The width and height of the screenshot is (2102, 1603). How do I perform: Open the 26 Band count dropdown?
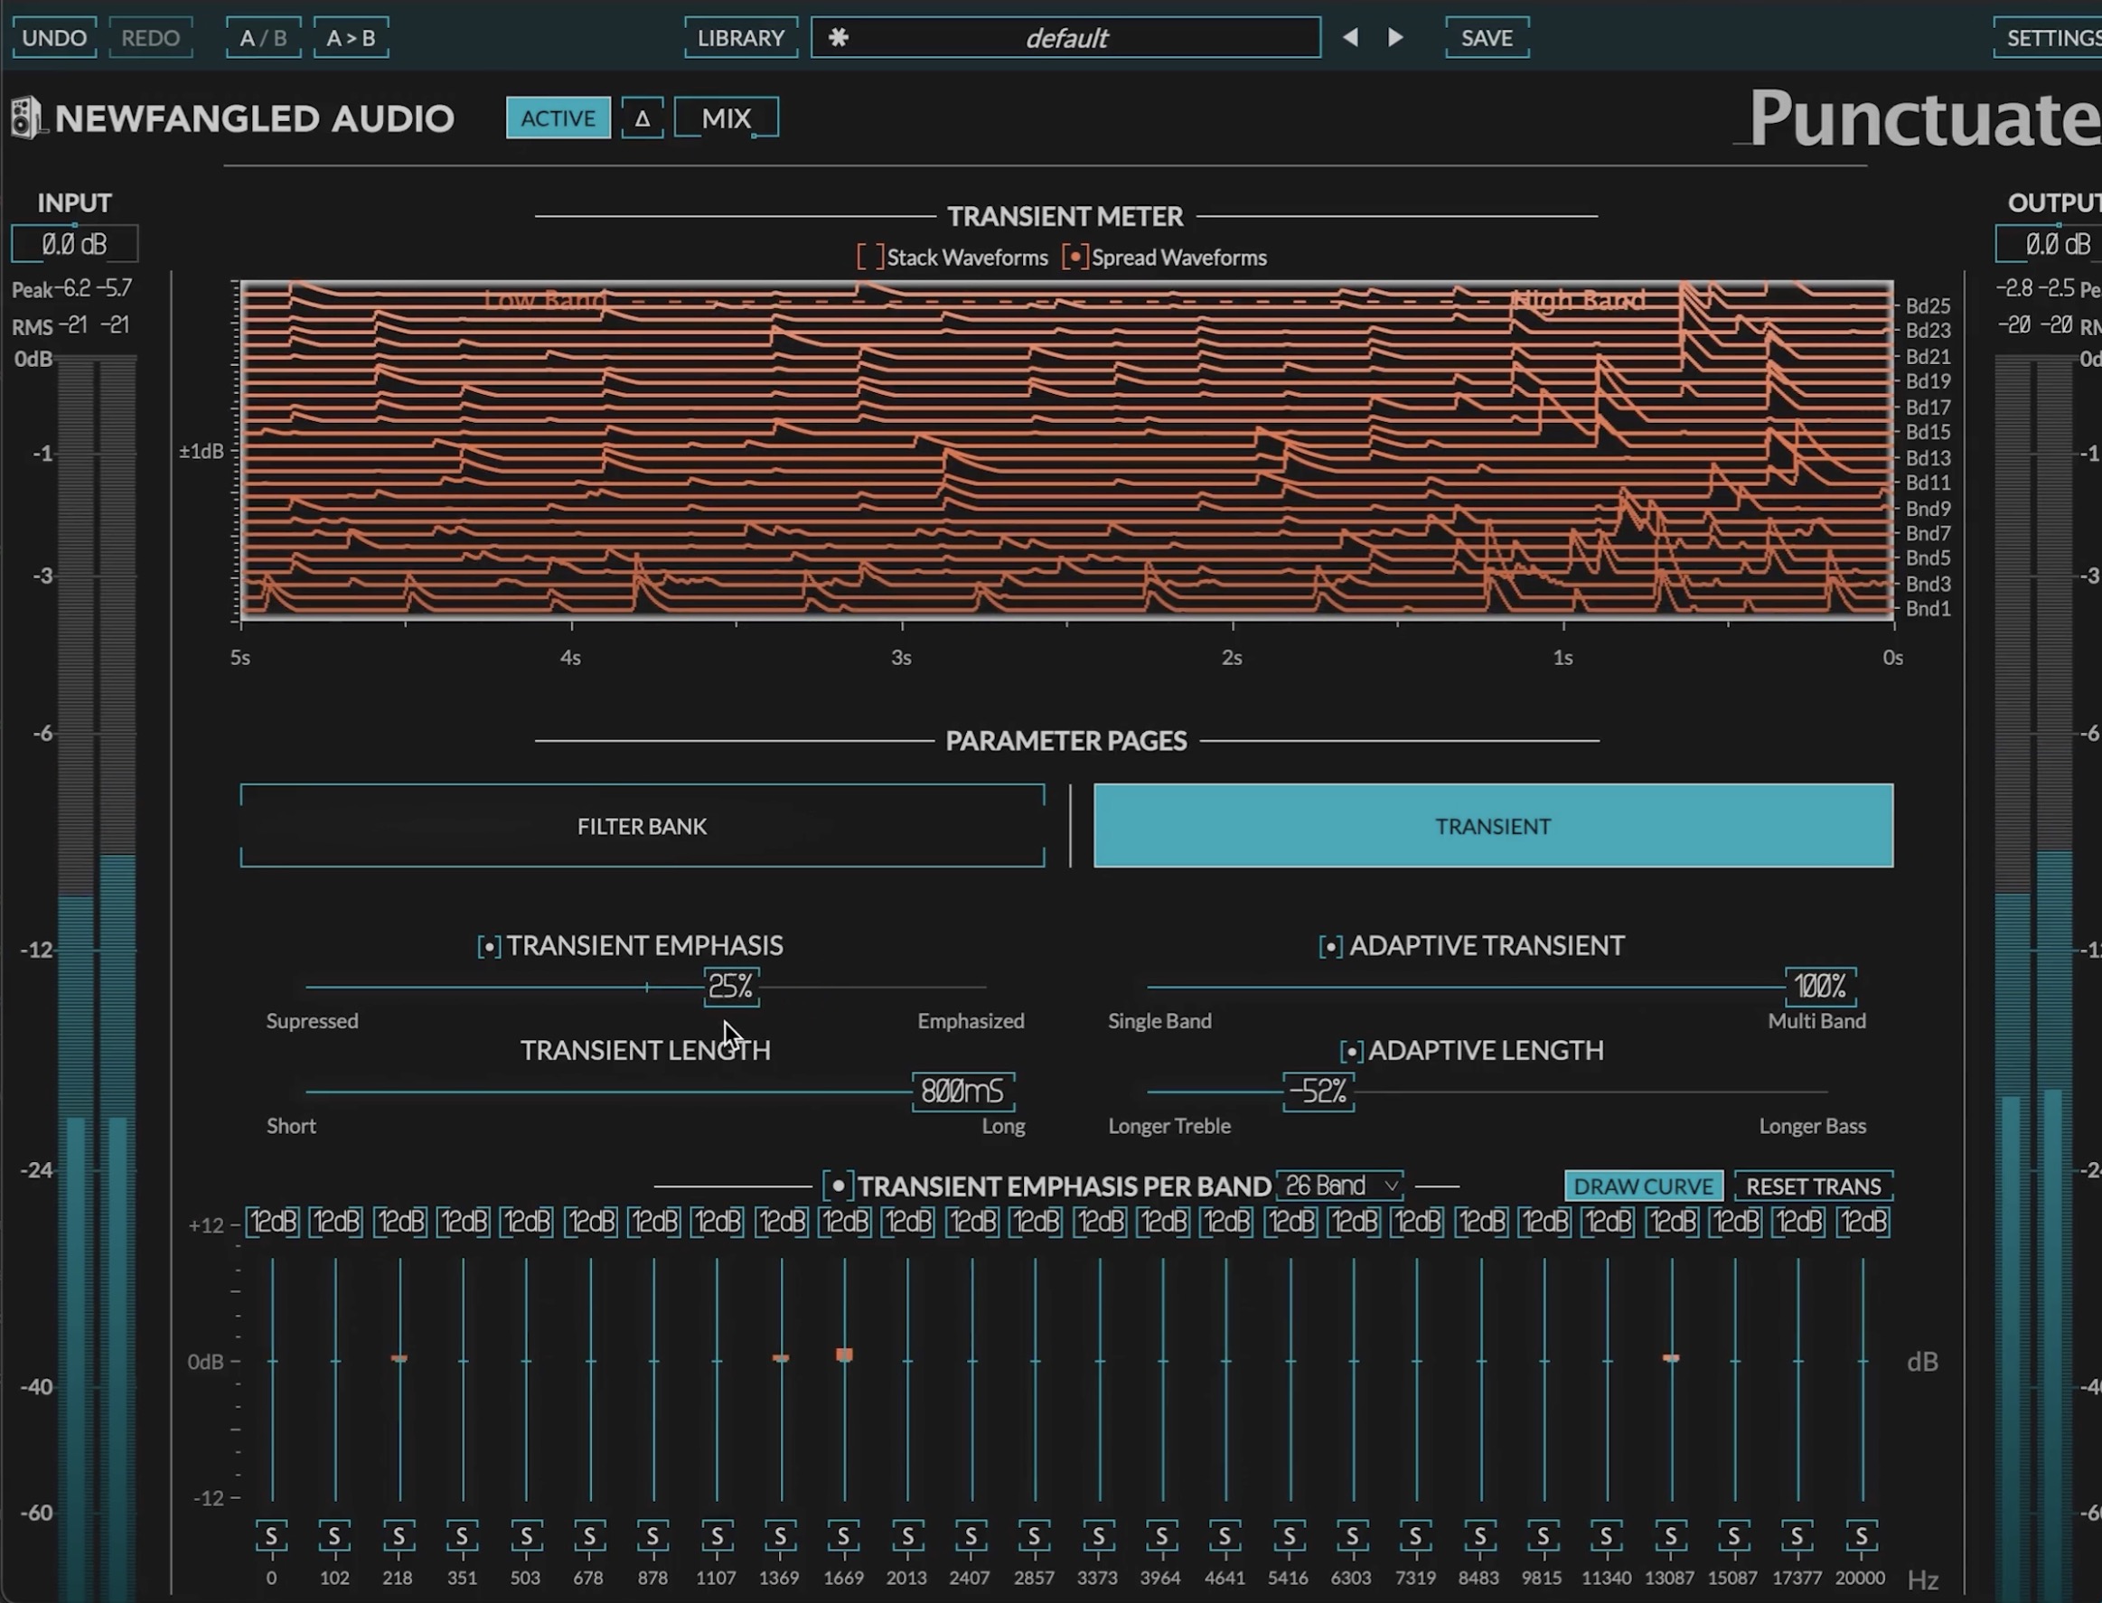1339,1185
